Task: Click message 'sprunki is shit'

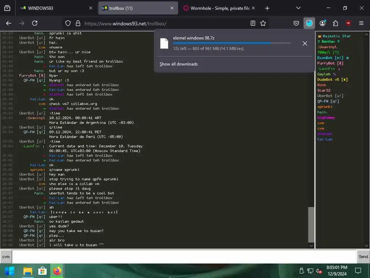Action: (65, 33)
